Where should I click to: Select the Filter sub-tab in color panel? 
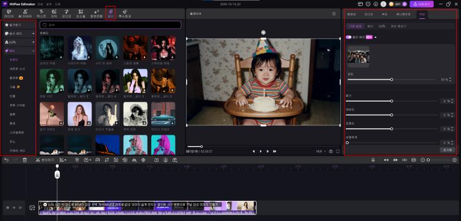pos(371,26)
